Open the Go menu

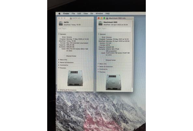92,14
